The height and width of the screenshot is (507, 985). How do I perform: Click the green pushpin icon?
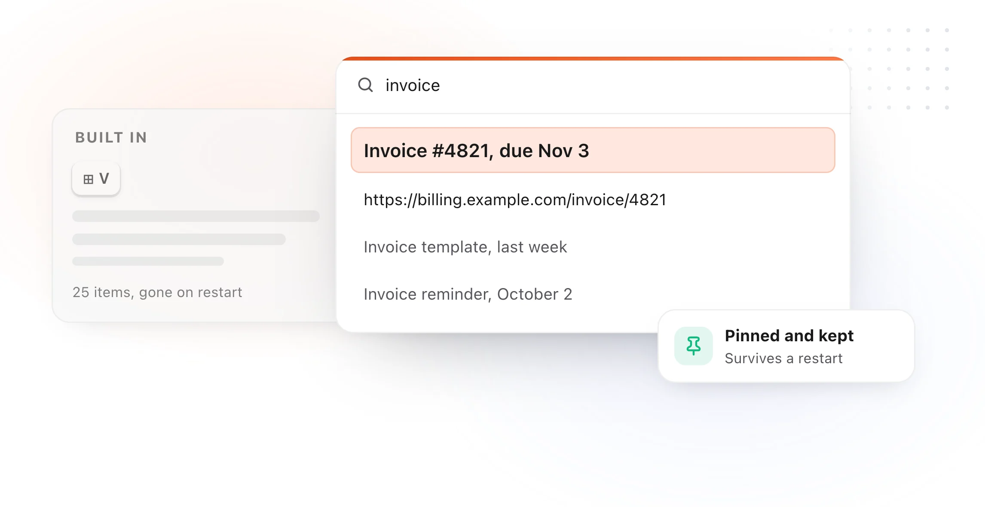pyautogui.click(x=693, y=346)
